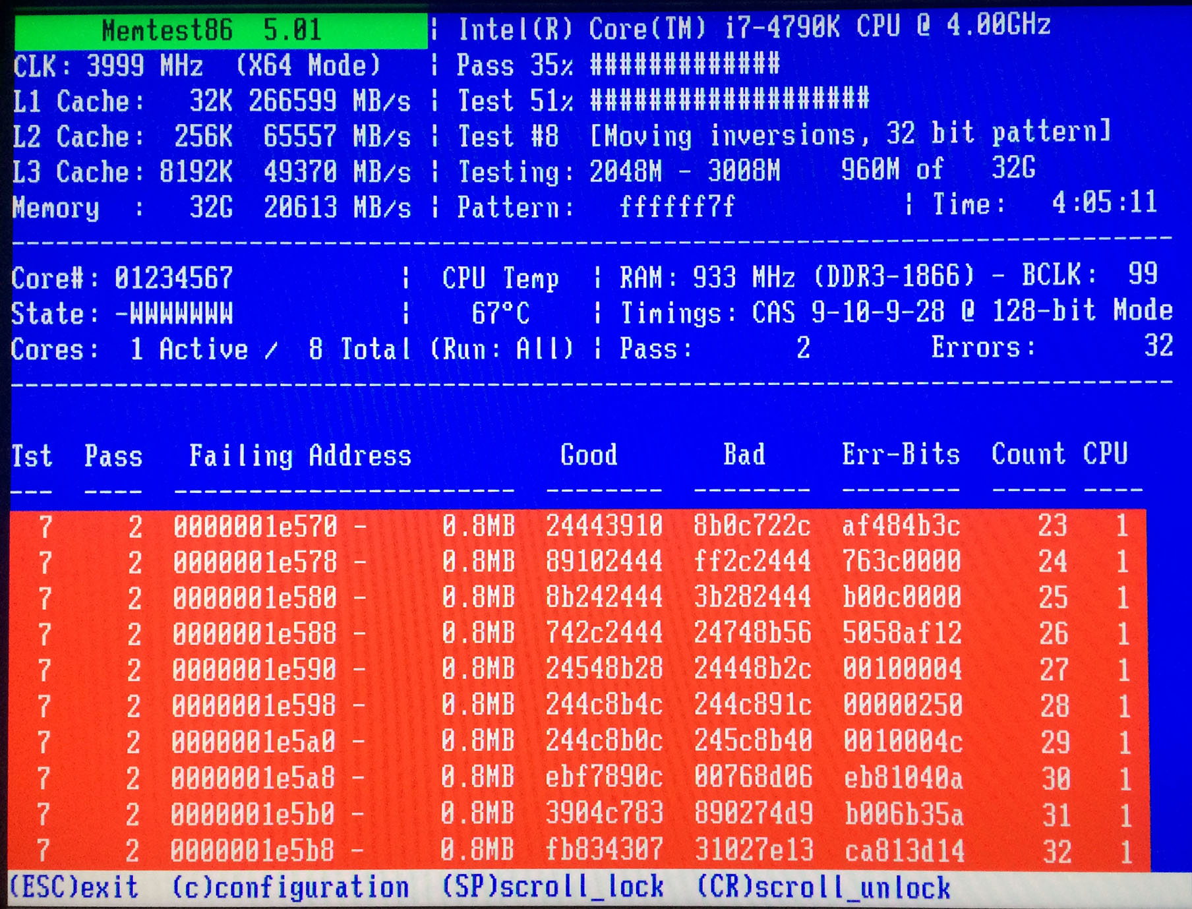Screen dimensions: 1192x909
Task: Select the L2 Cache 65557 MB/s line
Action: (212, 136)
